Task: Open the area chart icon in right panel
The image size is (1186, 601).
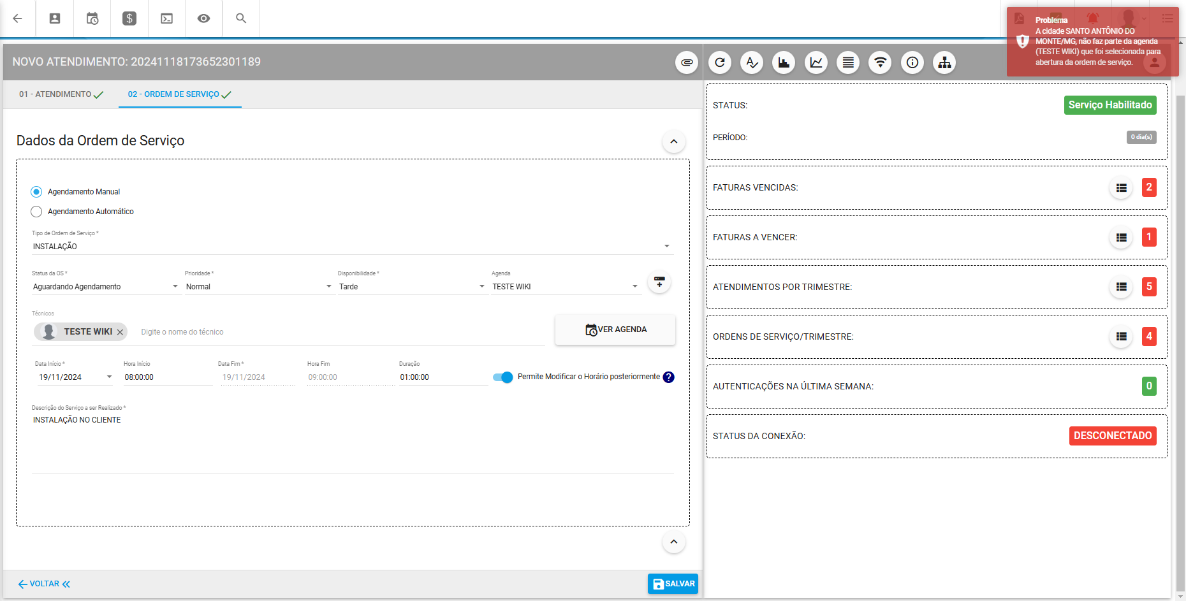Action: [784, 62]
